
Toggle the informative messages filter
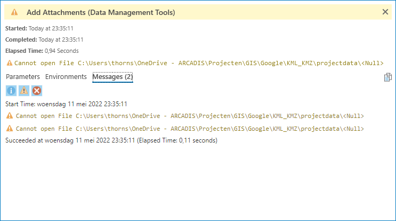[12, 90]
